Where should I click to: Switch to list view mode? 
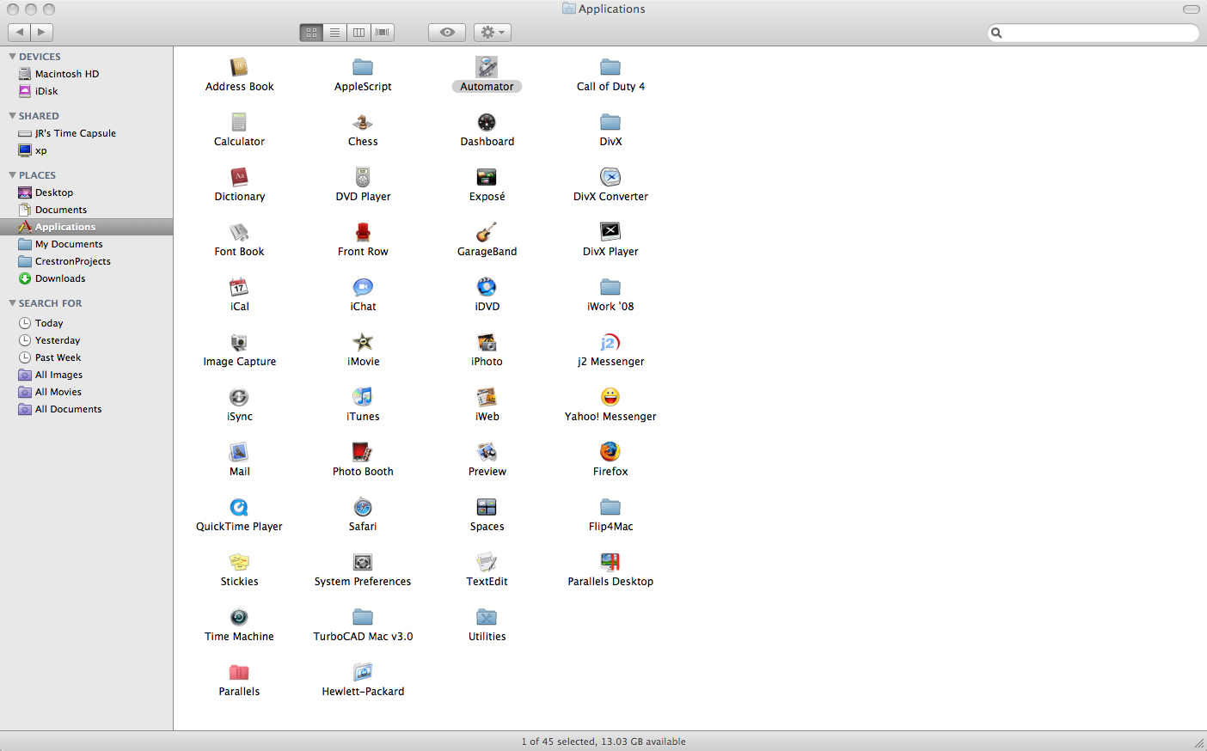335,32
